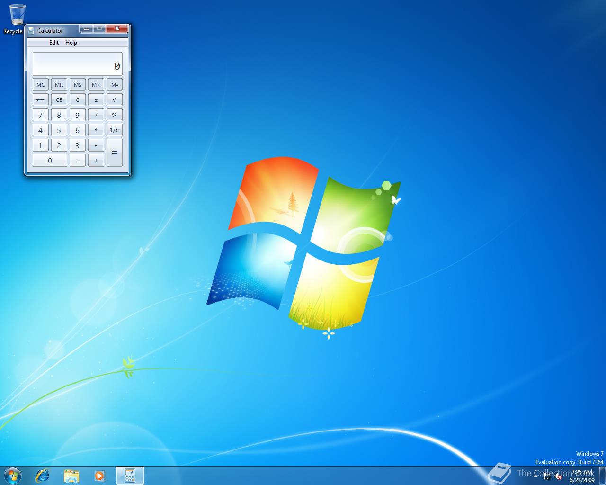Click the 9 digit key
Screen dimensions: 606x485
pos(78,115)
